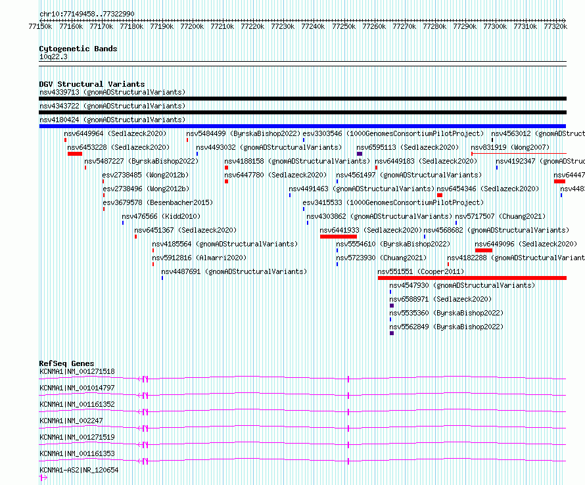The image size is (585, 485).
Task: Open KCNMA1|NM_001161352 transcript
Action: (77, 404)
